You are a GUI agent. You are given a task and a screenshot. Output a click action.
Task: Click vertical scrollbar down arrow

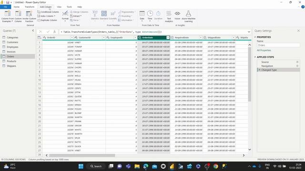tap(250, 150)
